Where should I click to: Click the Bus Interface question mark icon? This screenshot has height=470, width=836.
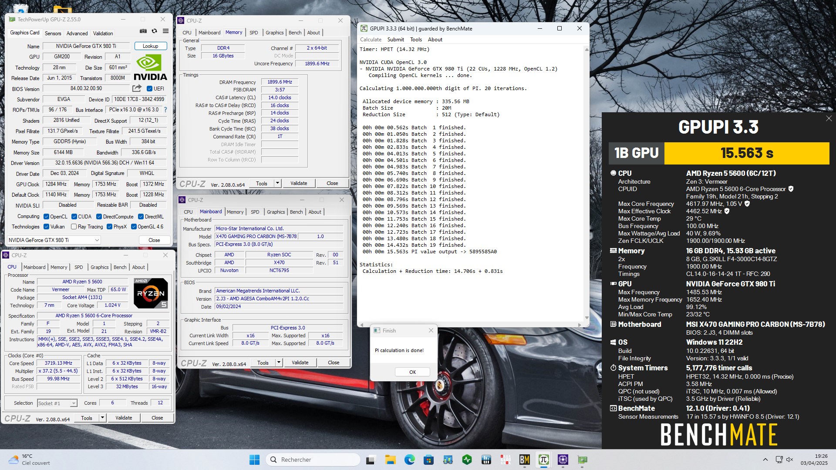tap(165, 110)
